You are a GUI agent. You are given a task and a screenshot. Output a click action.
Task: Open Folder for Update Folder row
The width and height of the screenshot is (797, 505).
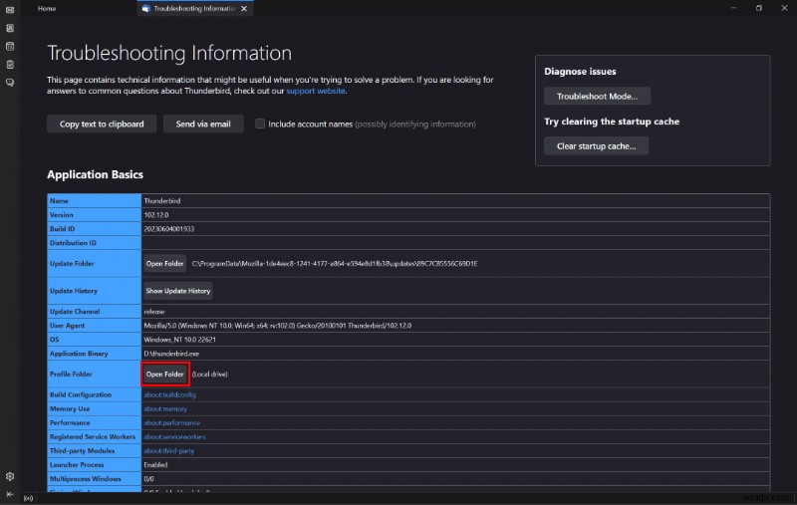pos(164,264)
